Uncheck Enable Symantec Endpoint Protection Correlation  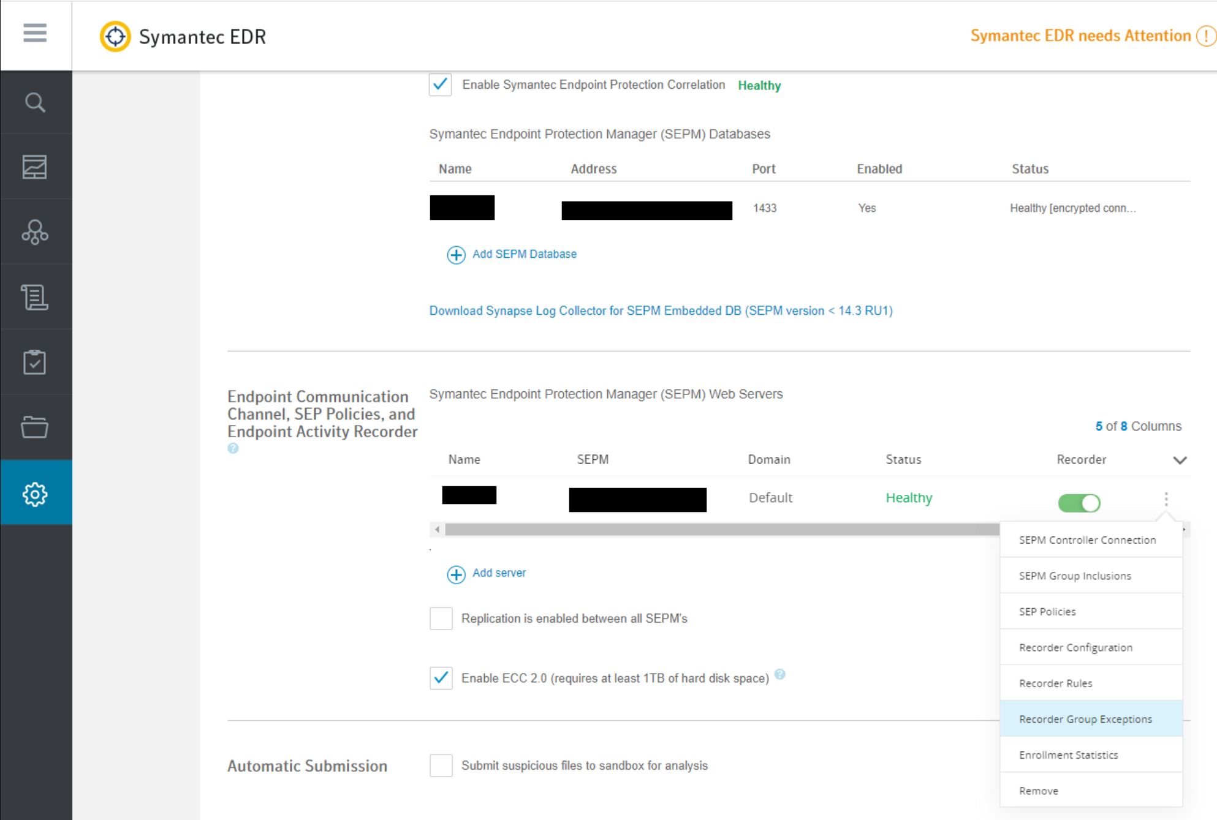coord(441,85)
